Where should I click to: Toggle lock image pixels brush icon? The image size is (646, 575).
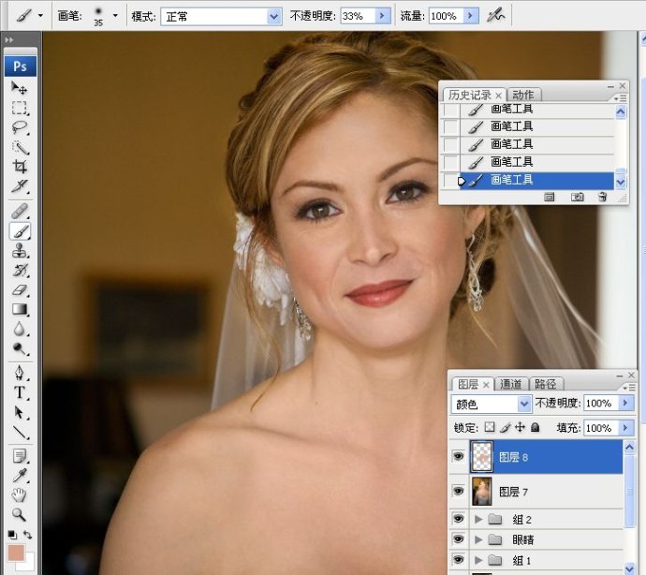coord(505,427)
